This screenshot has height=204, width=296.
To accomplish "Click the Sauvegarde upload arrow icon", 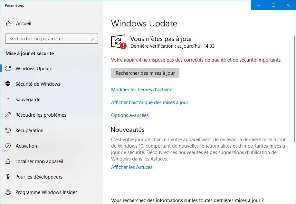I will [x=8, y=99].
